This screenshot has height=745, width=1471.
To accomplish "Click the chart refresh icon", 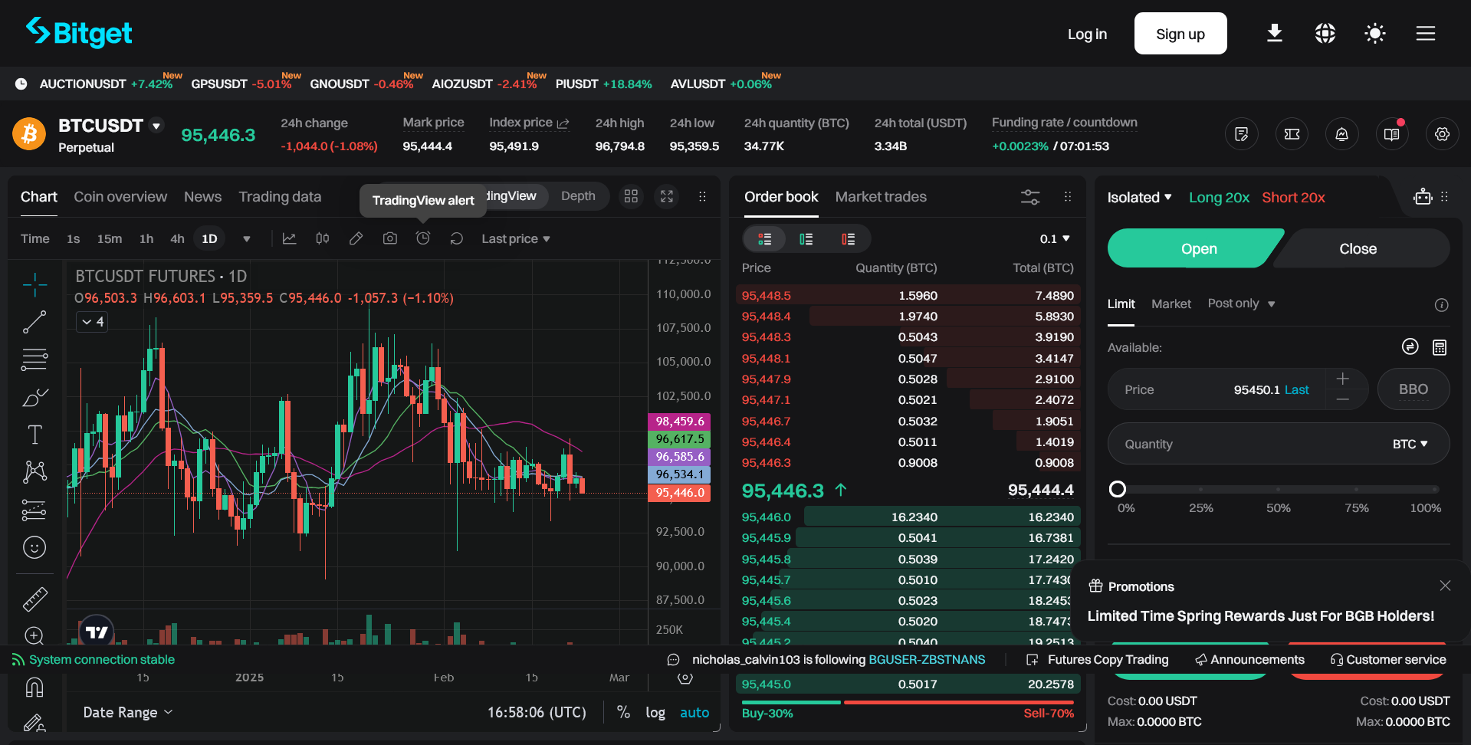I will pyautogui.click(x=456, y=238).
